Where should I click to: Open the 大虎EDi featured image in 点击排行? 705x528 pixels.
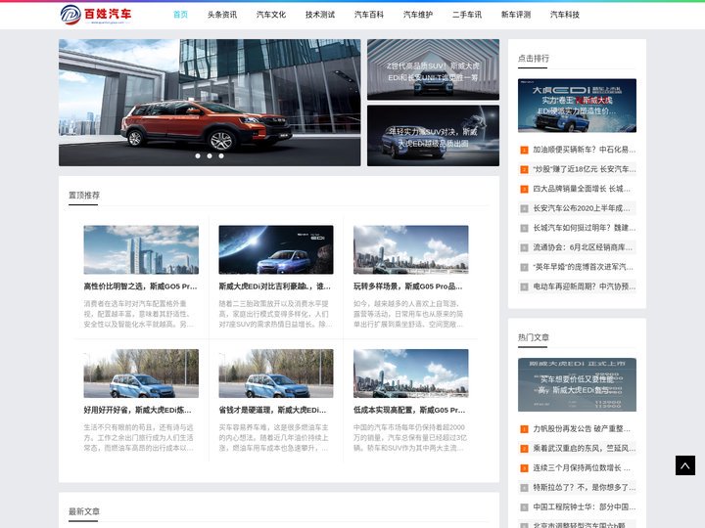577,106
